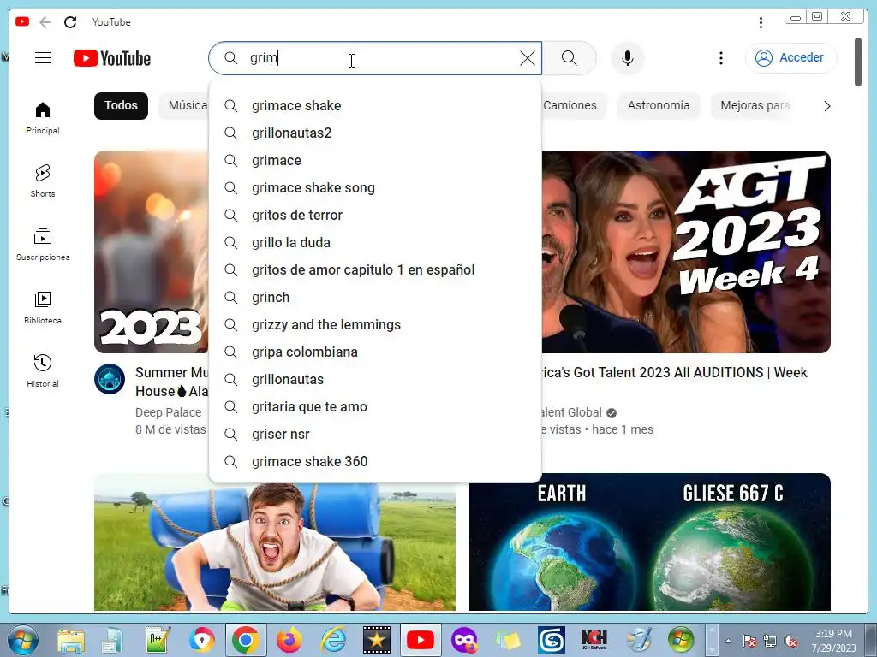This screenshot has width=877, height=657.
Task: Click the YouTube app icon in the taskbar
Action: point(420,640)
